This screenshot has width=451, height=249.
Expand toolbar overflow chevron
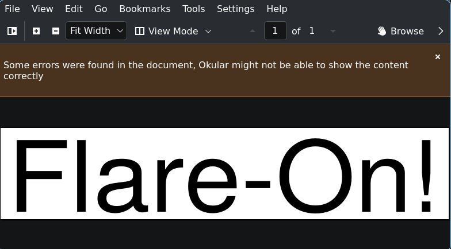(441, 31)
